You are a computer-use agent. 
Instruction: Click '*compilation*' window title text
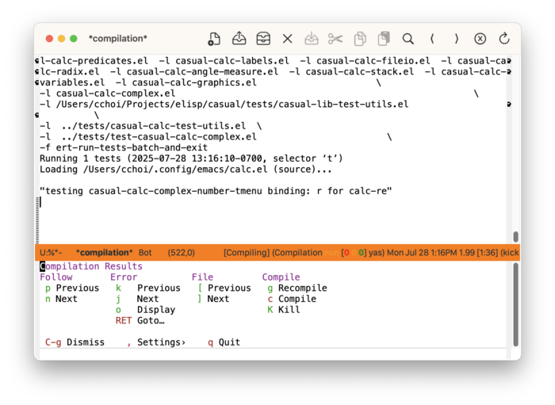(118, 39)
